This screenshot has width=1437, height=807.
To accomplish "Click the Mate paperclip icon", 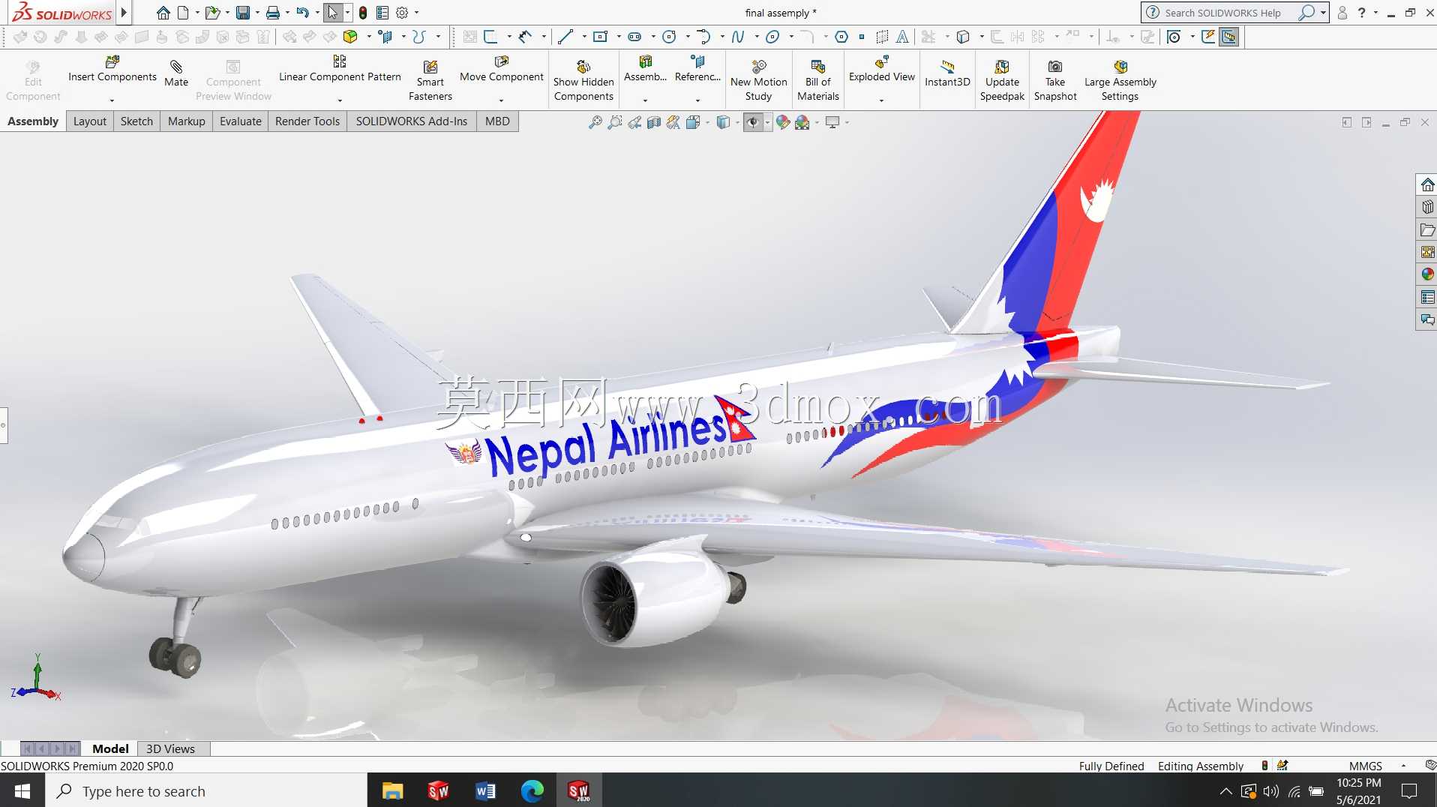I will (x=176, y=66).
